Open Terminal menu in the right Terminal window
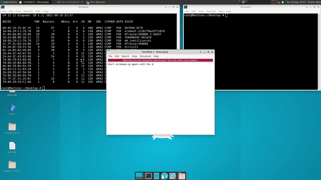This screenshot has height=180, width=321. coord(211,11)
